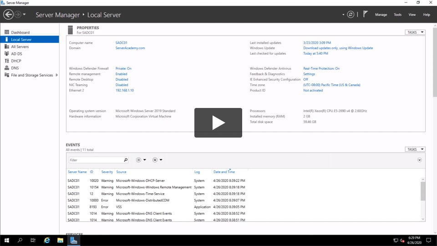Open the Properties TASKS dropdown
Image resolution: width=437 pixels, height=246 pixels.
tap(415, 32)
